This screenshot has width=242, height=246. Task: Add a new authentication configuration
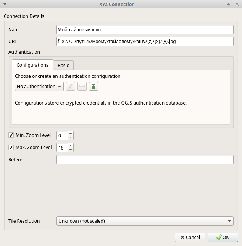[93, 87]
